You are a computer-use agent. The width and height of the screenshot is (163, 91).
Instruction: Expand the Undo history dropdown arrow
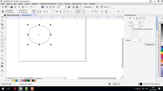pyautogui.click(x=33, y=7)
